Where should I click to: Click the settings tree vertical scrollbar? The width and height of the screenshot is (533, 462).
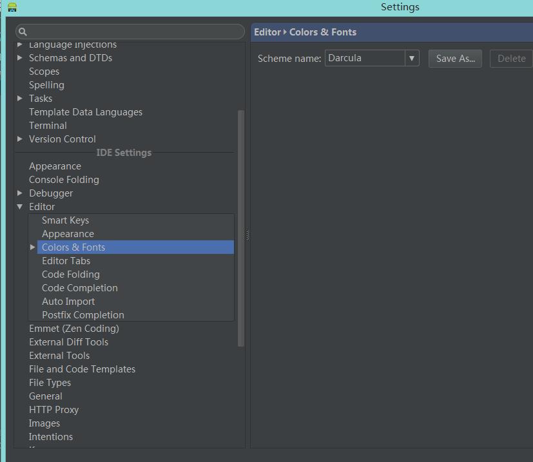(x=241, y=228)
